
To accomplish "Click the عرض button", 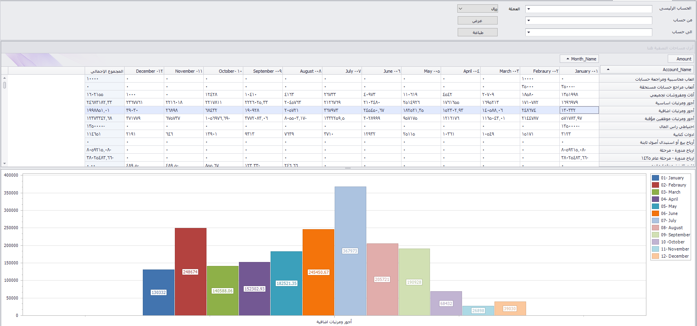I will click(x=477, y=21).
